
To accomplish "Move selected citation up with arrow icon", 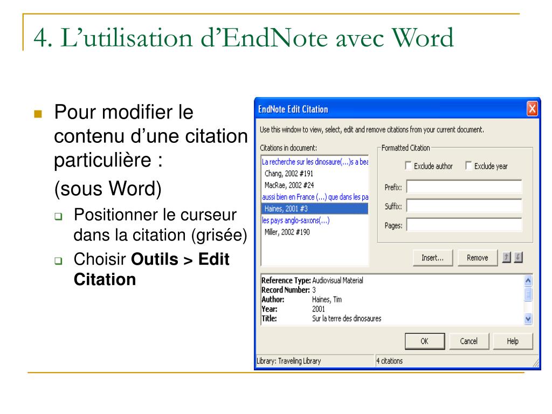I will click(x=506, y=257).
